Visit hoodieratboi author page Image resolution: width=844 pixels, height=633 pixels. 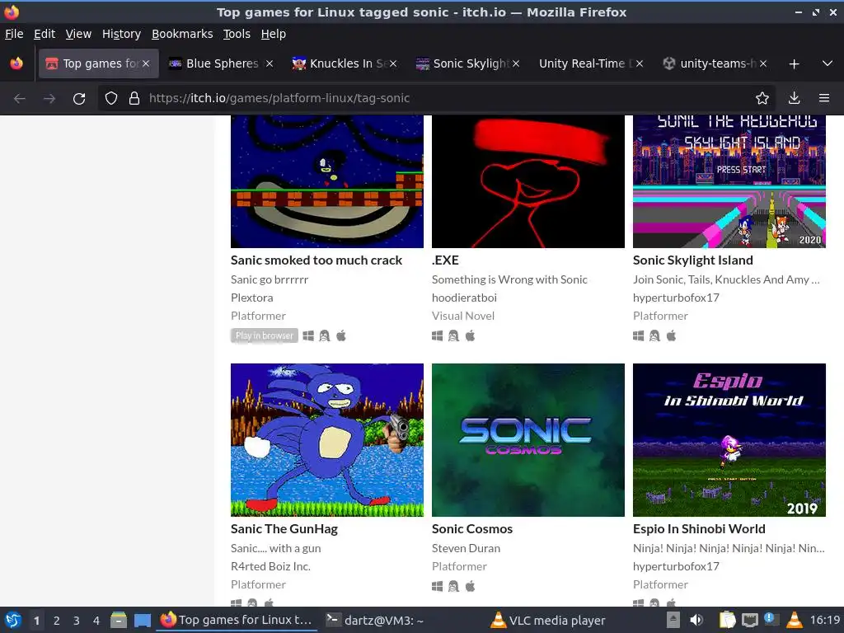tap(464, 298)
